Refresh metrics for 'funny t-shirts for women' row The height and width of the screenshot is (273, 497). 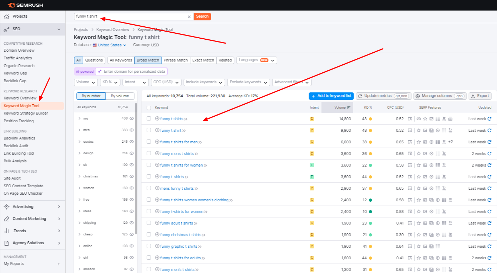(490, 212)
